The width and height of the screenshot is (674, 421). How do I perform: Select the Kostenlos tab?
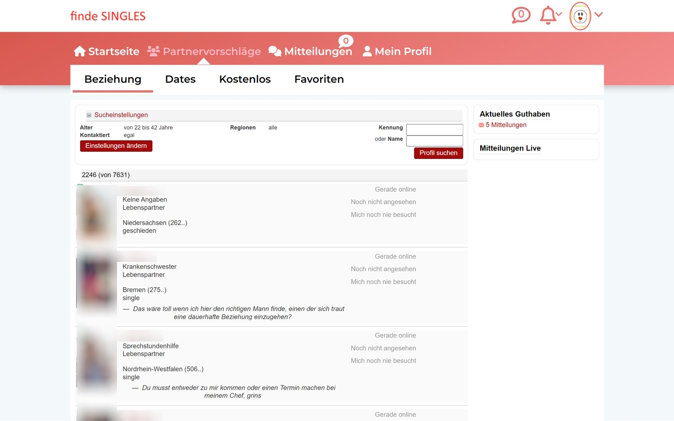click(x=245, y=79)
